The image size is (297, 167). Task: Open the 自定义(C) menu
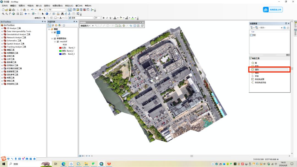tap(69, 6)
